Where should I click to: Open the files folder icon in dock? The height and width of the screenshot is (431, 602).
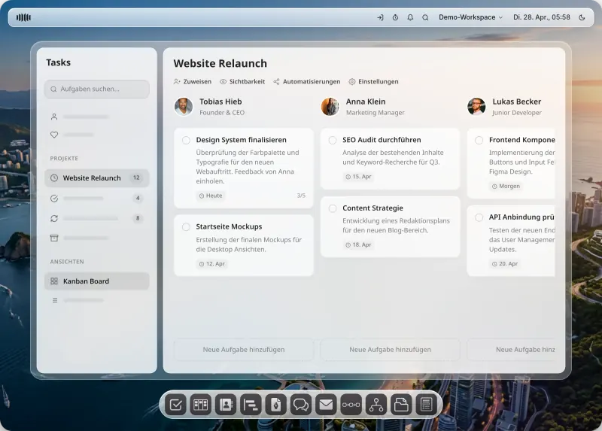tap(401, 405)
